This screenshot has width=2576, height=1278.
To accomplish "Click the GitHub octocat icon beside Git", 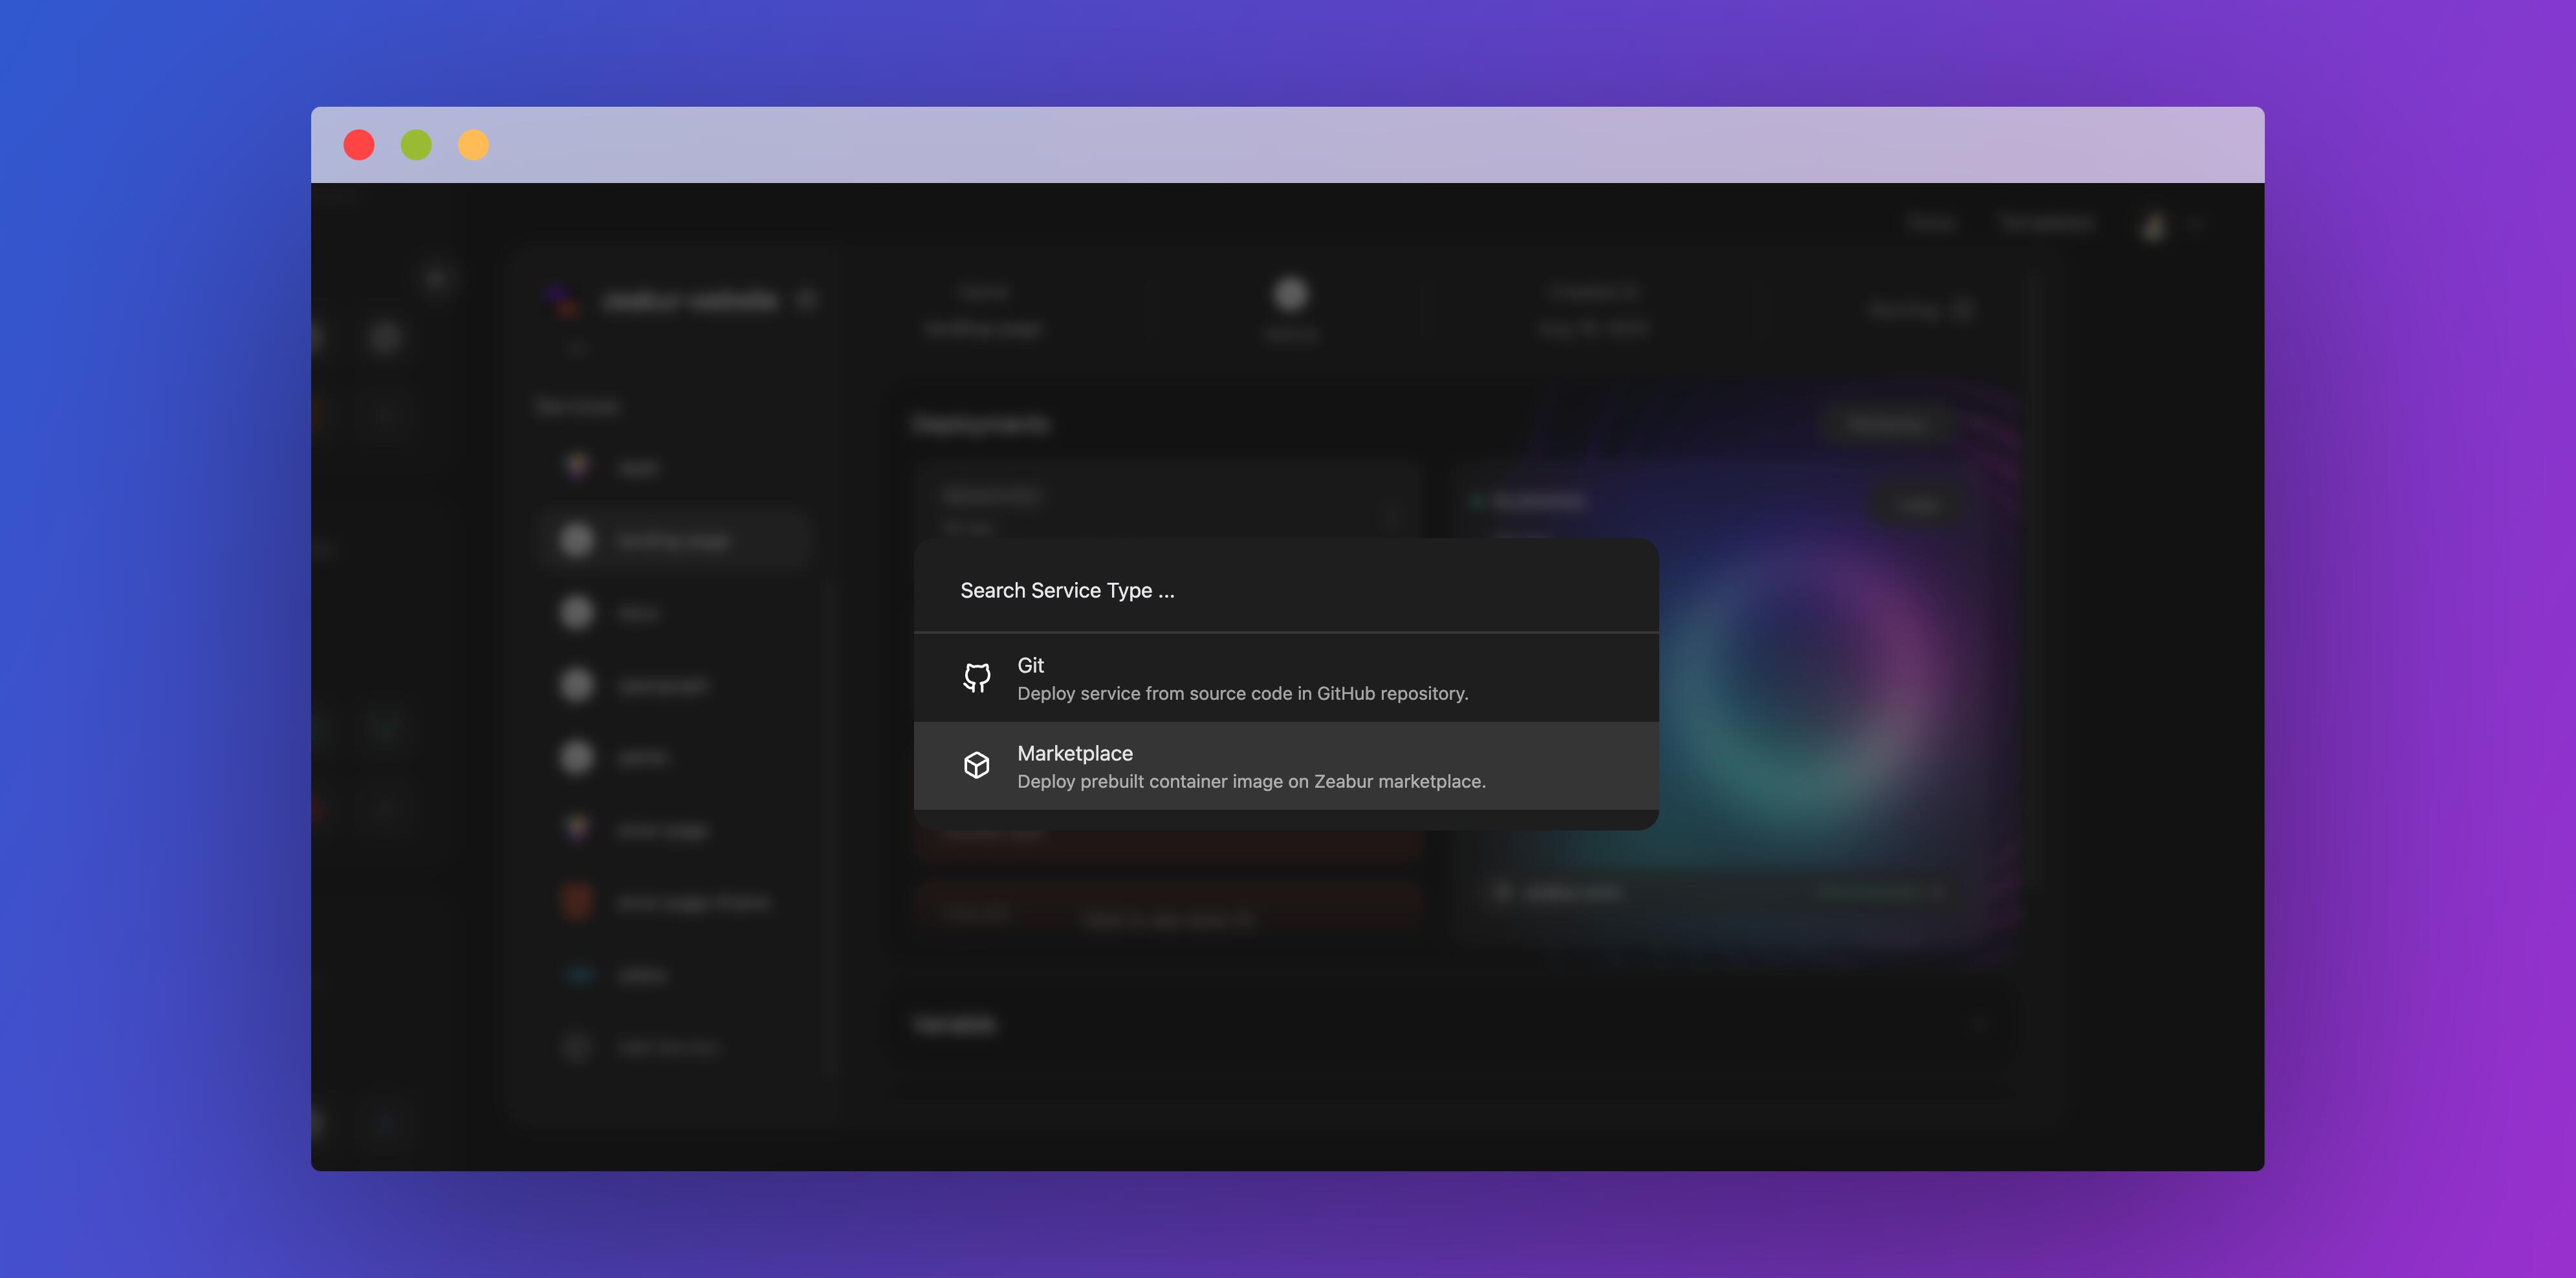I will point(976,678).
